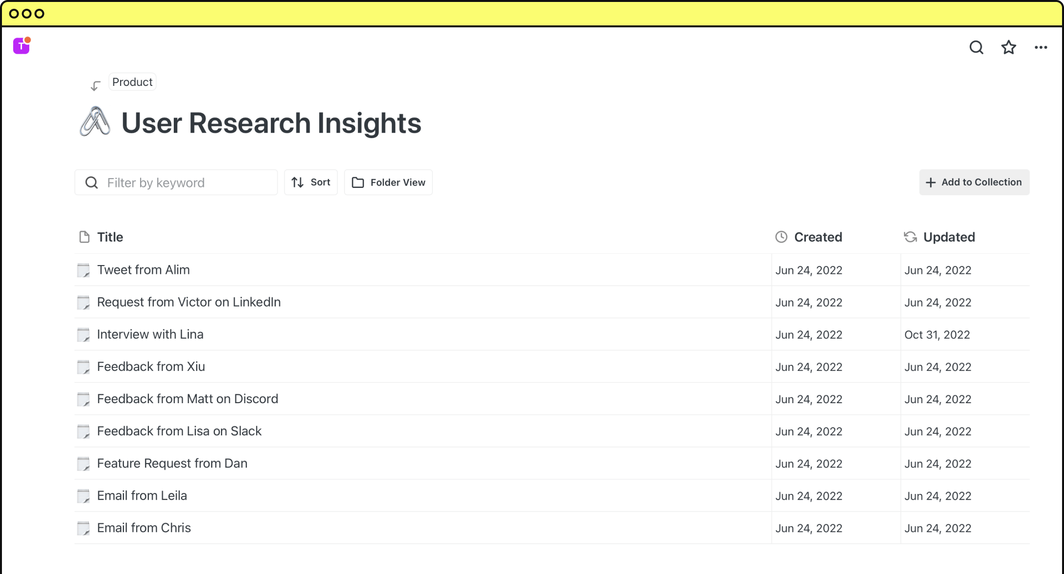Go to the Product parent breadcrumb

point(132,82)
